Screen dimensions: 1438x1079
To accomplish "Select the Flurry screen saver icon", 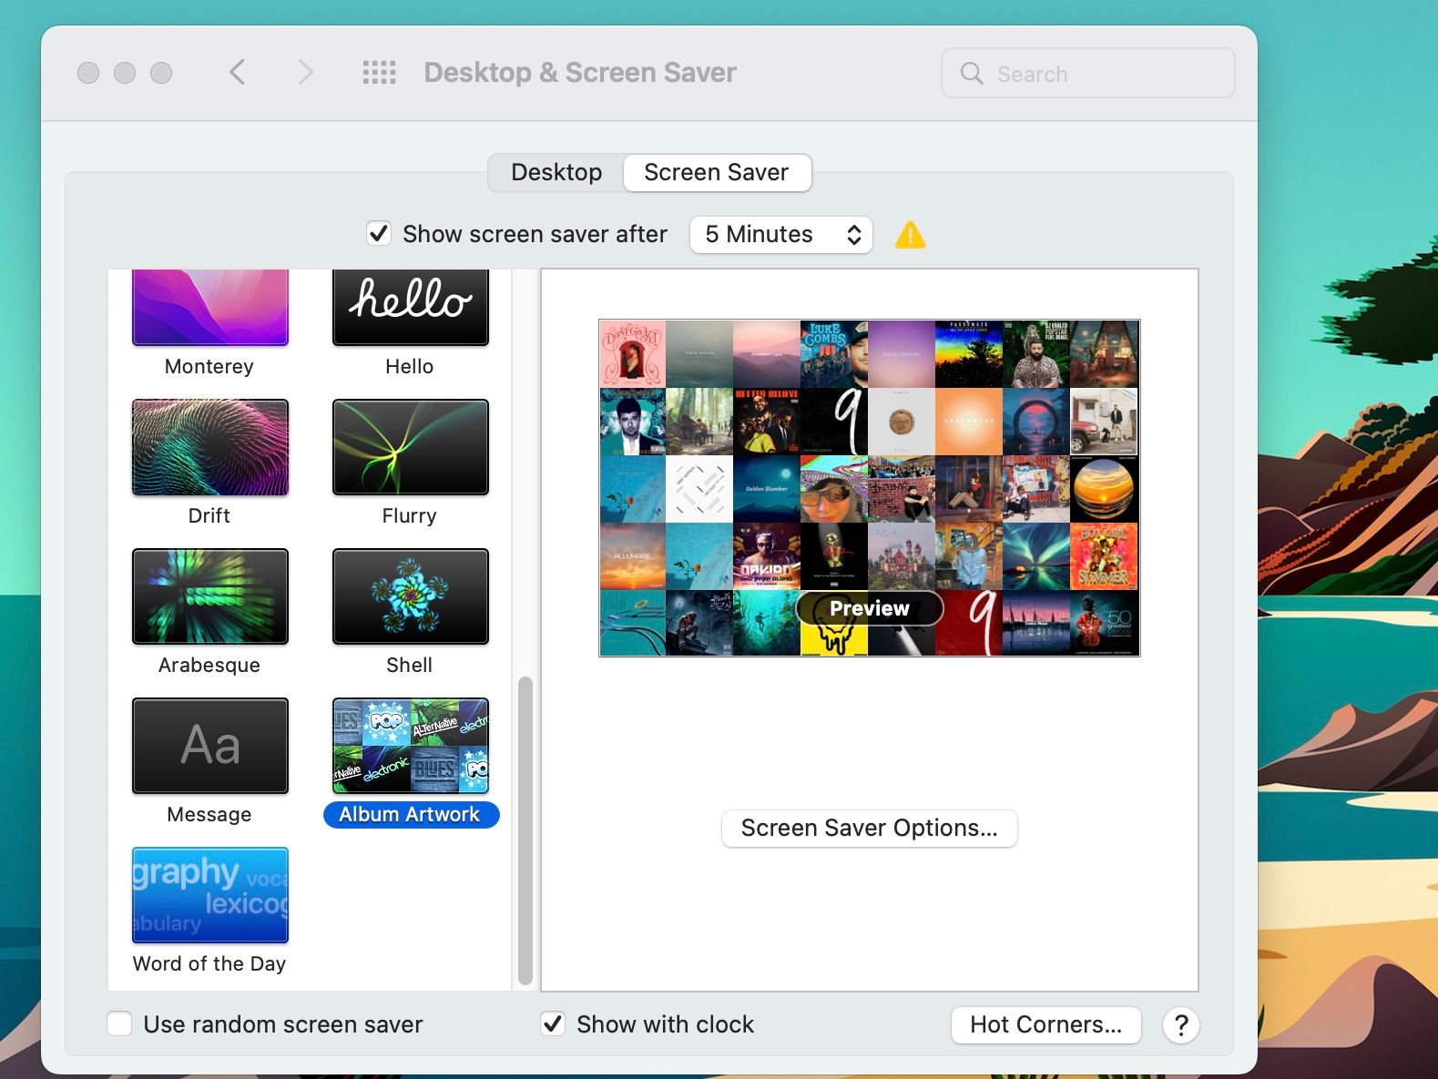I will tap(410, 447).
